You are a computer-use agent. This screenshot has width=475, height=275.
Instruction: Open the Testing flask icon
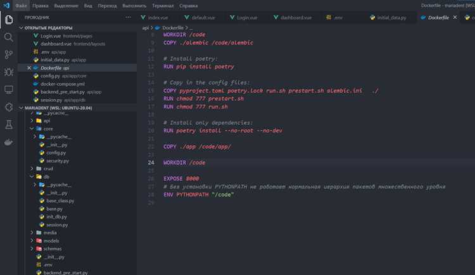coord(8,124)
